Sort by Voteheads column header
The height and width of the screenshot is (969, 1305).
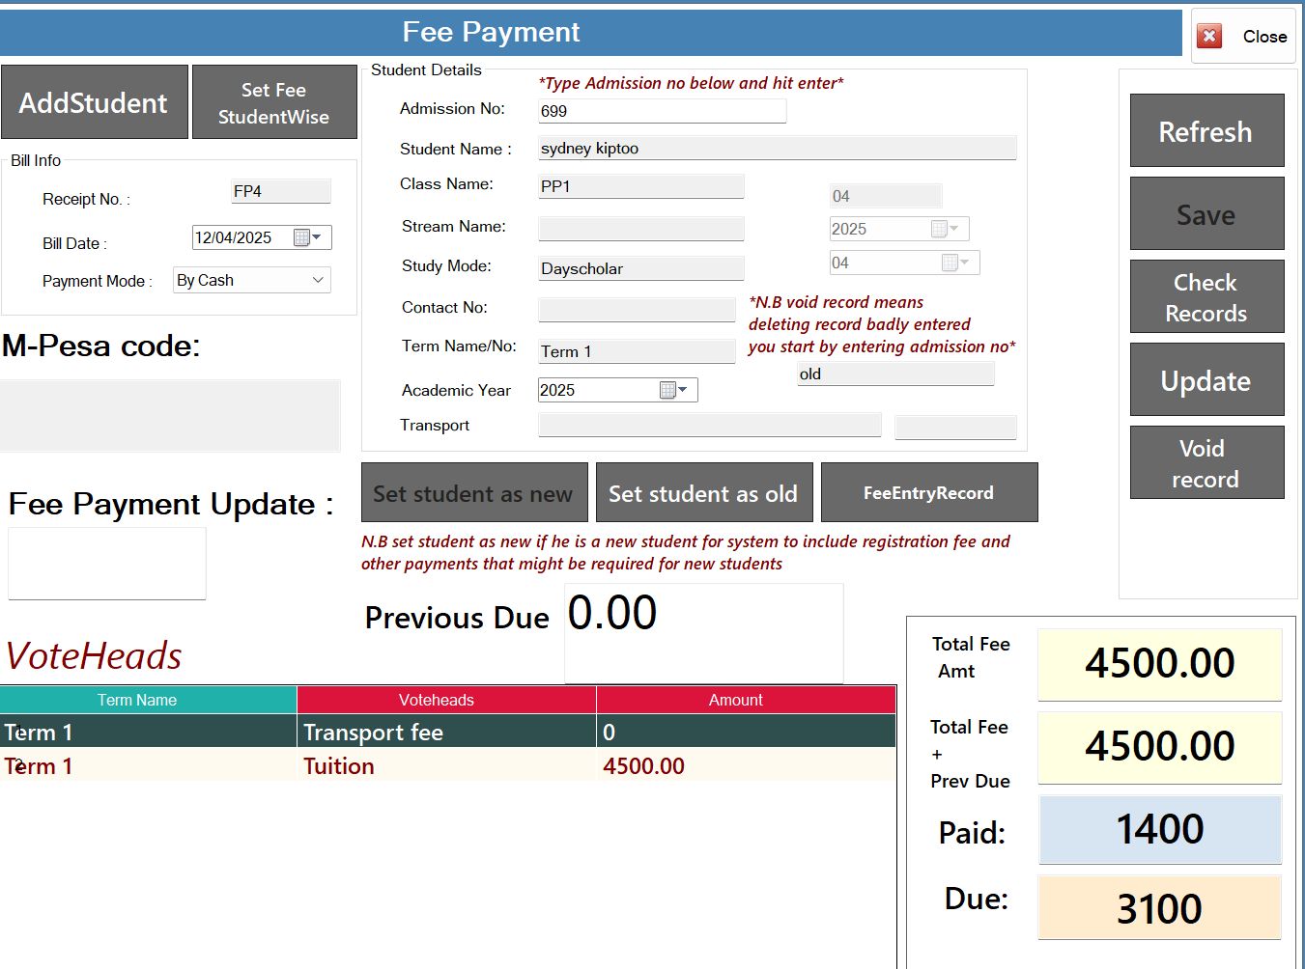(x=447, y=700)
